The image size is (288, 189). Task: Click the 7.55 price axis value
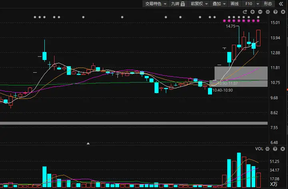click(x=274, y=127)
